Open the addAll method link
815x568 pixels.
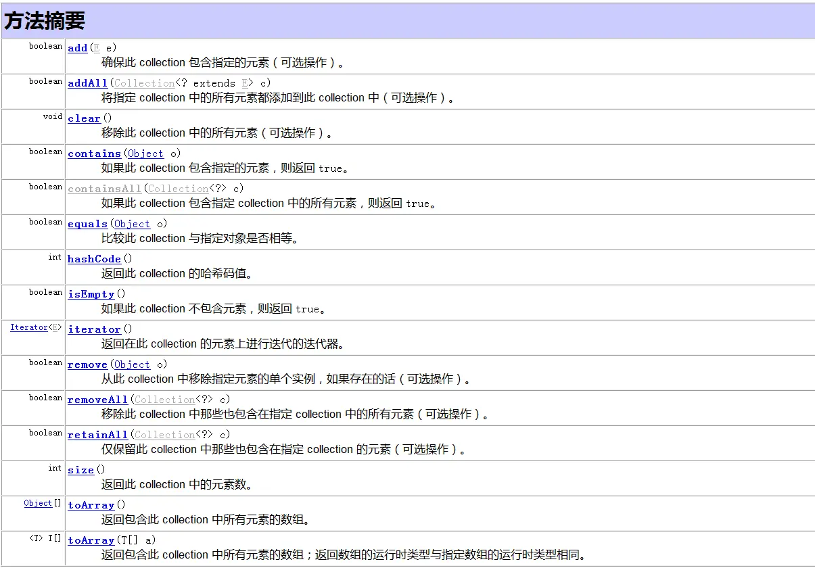point(88,83)
